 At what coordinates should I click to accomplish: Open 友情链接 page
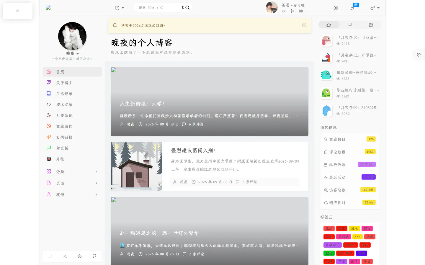72,137
